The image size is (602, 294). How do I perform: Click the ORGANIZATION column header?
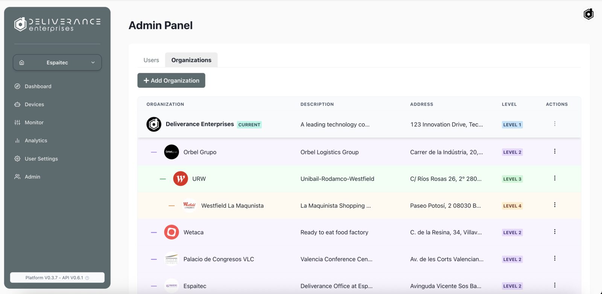click(165, 104)
